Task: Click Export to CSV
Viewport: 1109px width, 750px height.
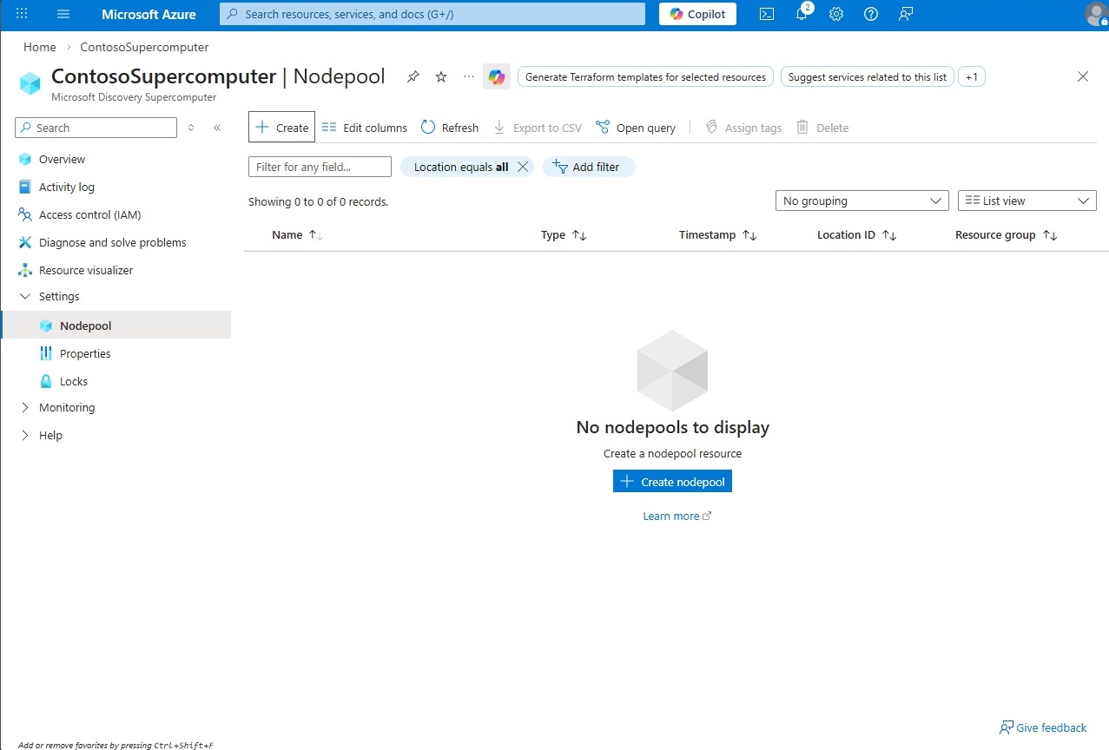Action: pyautogui.click(x=538, y=128)
